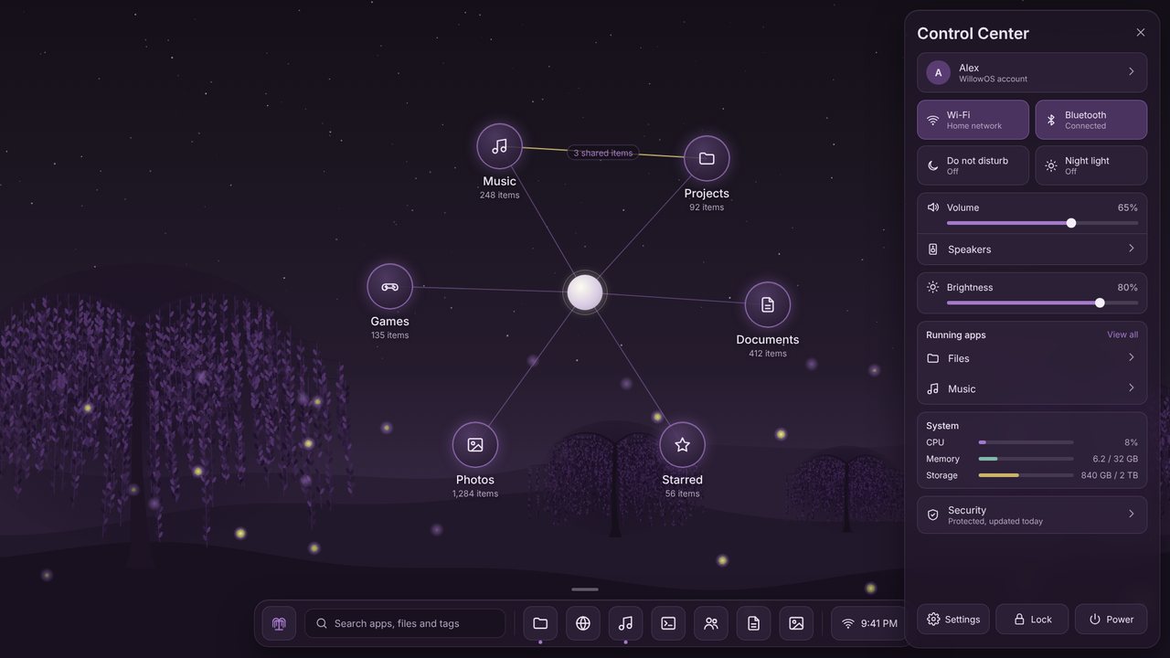Open the Music node on the desktop
The height and width of the screenshot is (658, 1170).
499,146
